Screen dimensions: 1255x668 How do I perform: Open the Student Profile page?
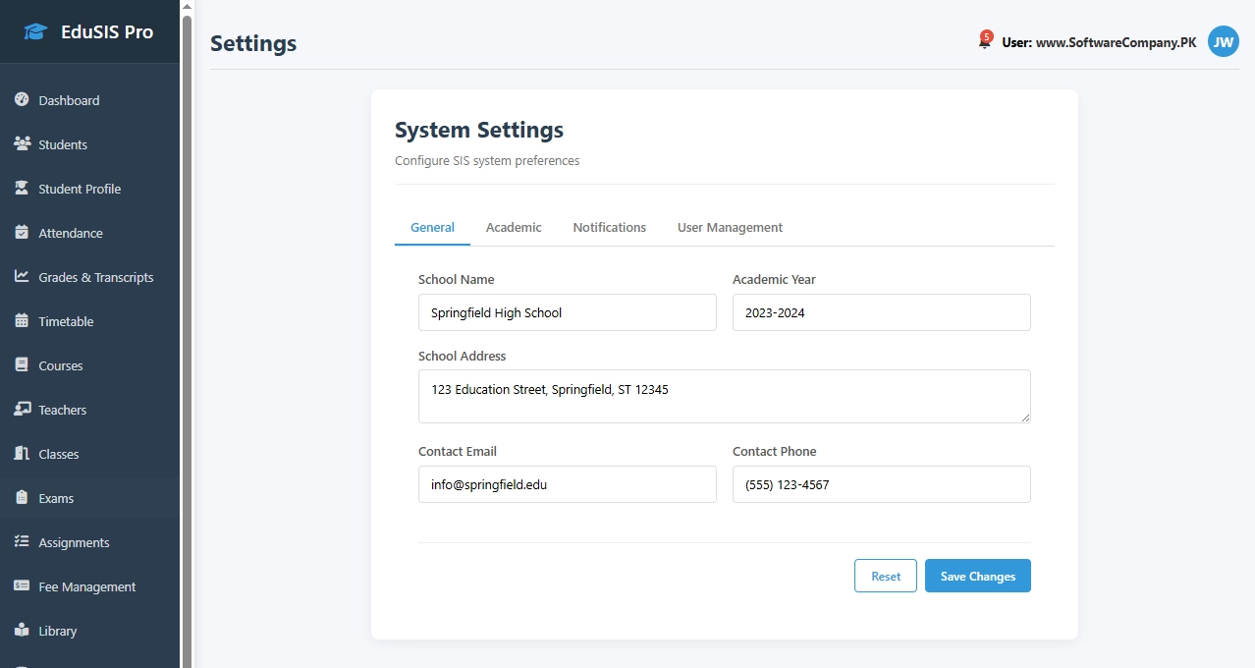79,189
